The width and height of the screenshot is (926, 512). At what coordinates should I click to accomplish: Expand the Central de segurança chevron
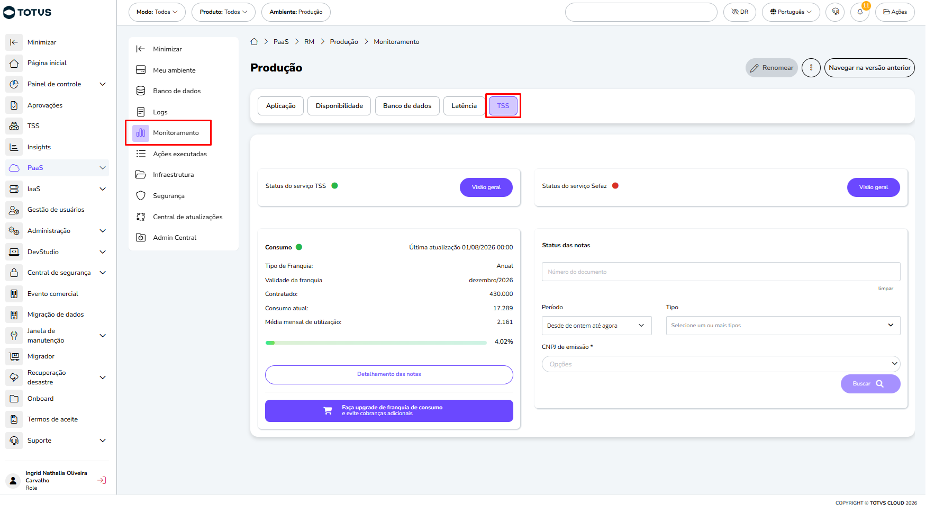103,273
